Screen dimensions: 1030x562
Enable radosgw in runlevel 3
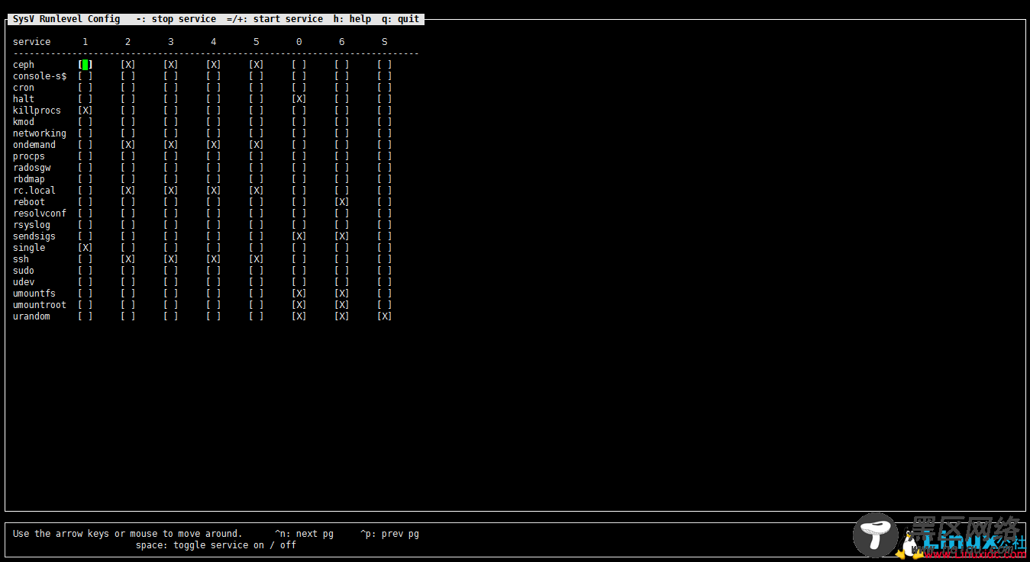[x=171, y=168]
